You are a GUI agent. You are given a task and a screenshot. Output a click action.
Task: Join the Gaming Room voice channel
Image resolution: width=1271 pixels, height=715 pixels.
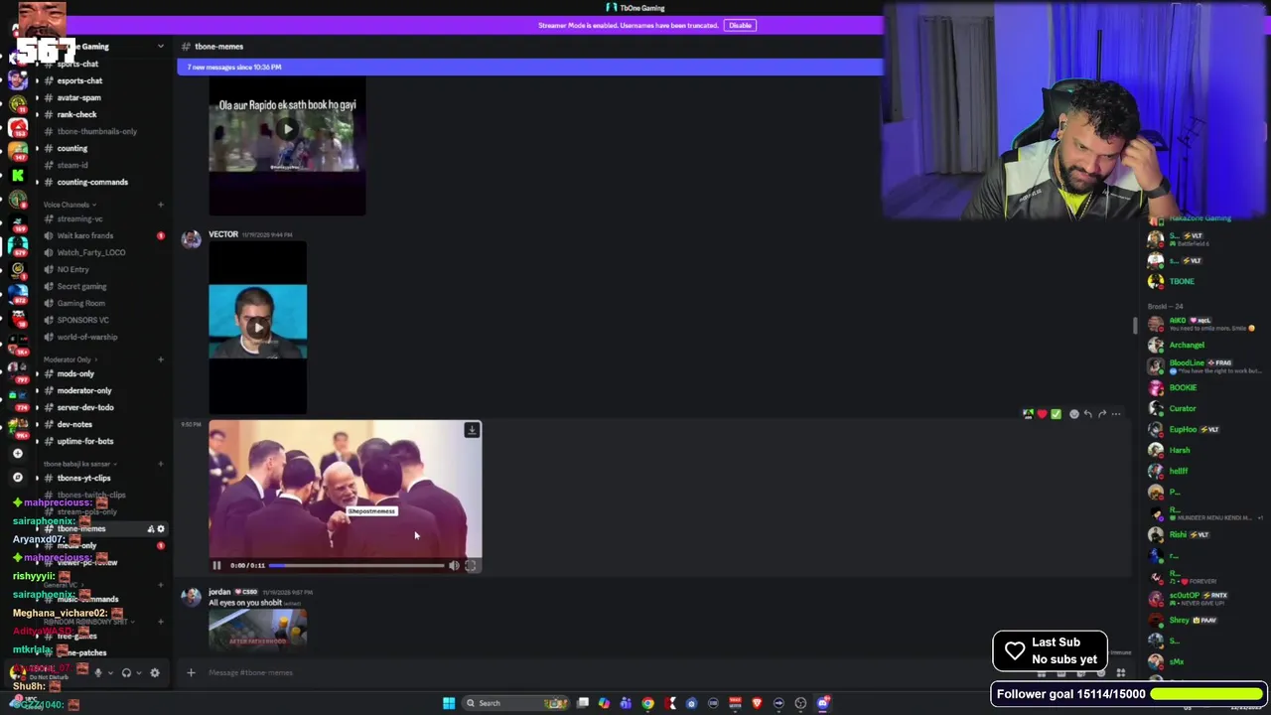81,303
